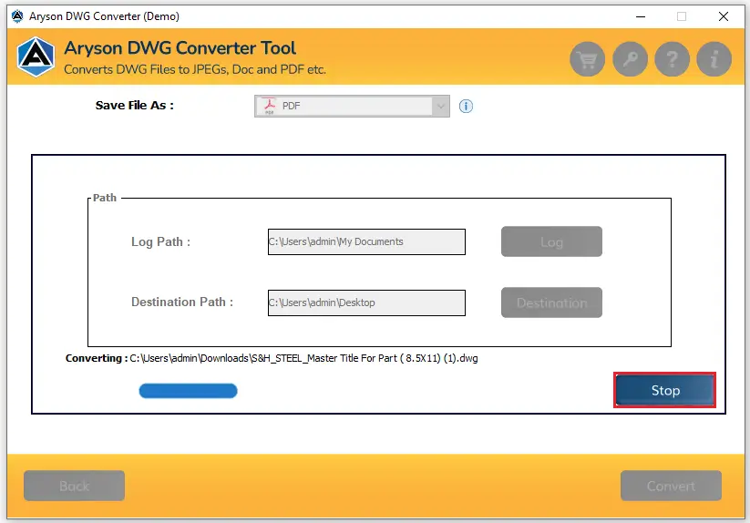Click the 'Aryson DWG Converter Tool' heading

click(180, 47)
